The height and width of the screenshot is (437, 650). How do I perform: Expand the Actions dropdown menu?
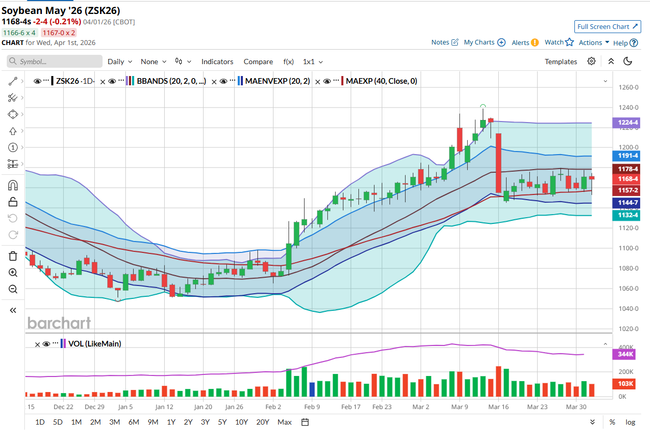(x=594, y=43)
